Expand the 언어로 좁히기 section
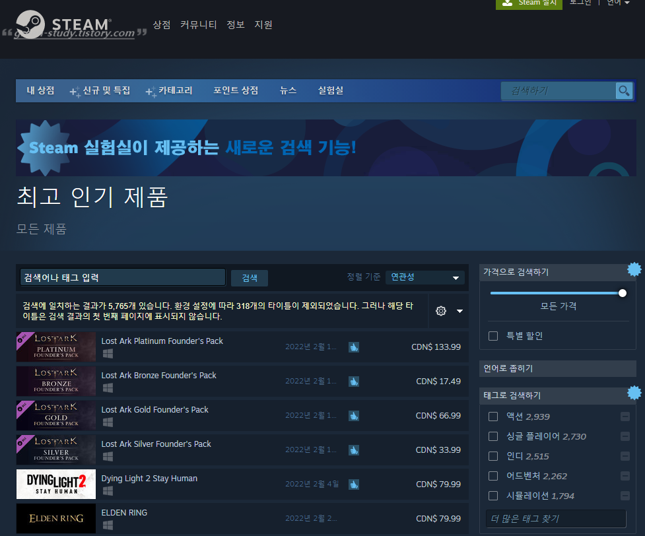The height and width of the screenshot is (536, 645). (x=557, y=368)
